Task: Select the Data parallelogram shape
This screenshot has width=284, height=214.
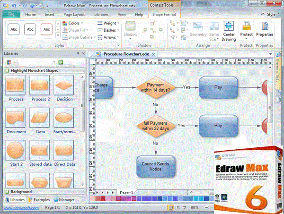Action: pos(39,118)
